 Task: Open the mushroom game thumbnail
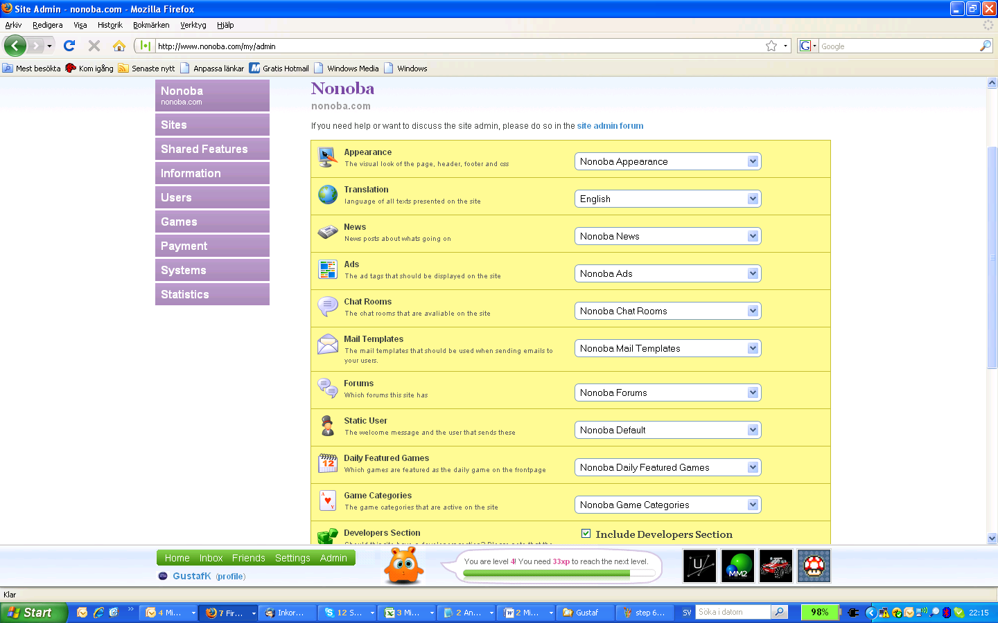click(x=814, y=566)
